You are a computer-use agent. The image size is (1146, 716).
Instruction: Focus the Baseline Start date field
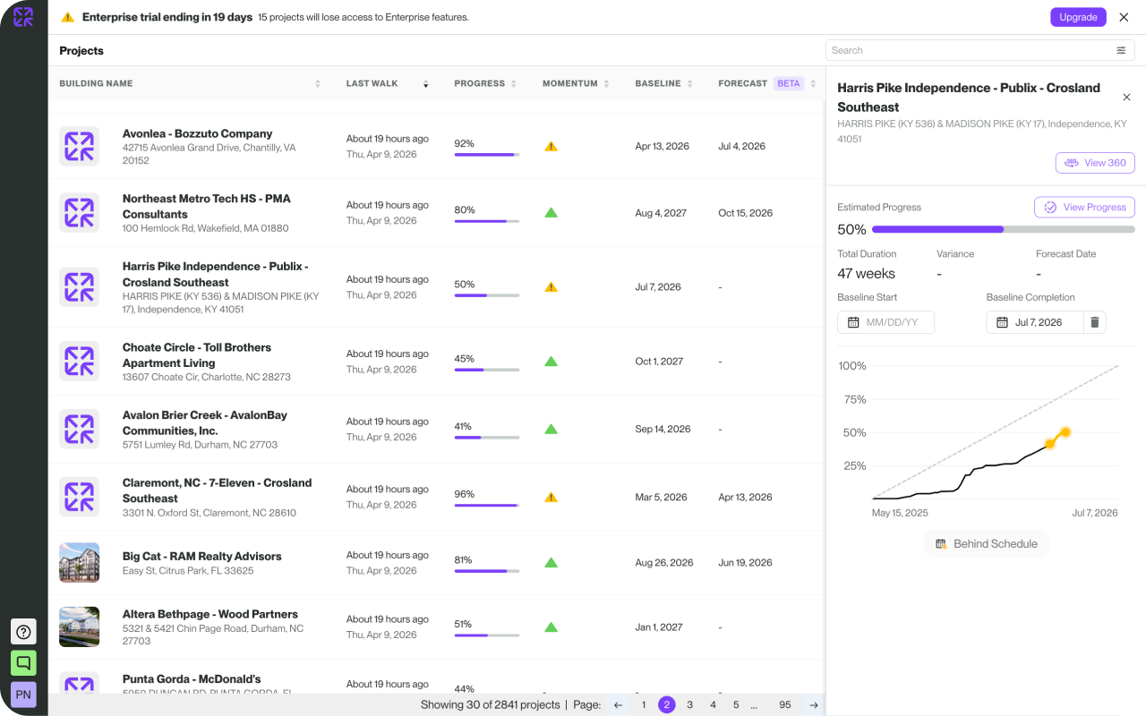885,322
